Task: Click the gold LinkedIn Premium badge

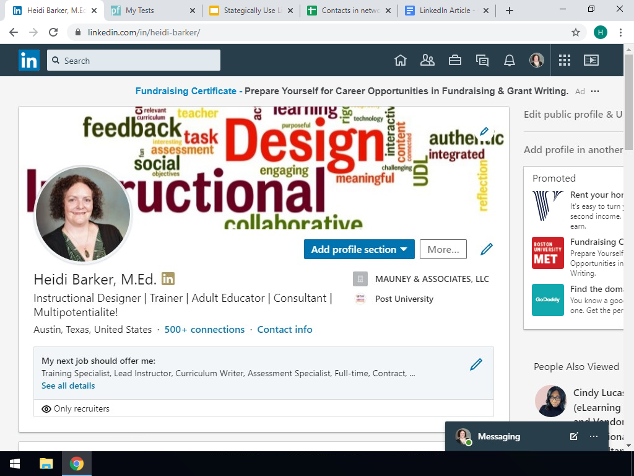Action: tap(168, 279)
